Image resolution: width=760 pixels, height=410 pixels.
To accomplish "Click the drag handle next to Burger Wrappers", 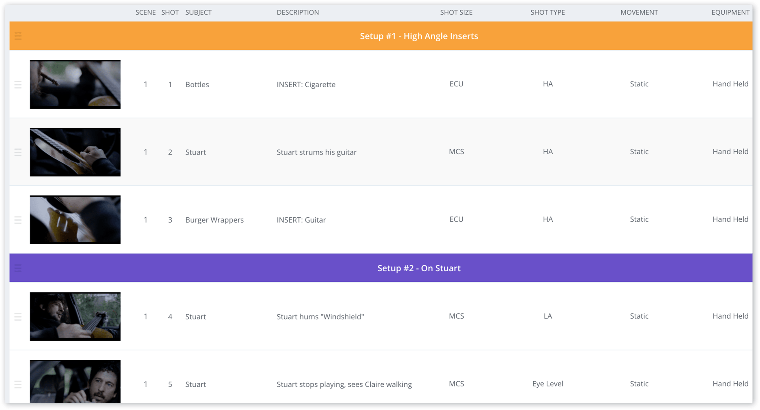I will (x=18, y=219).
